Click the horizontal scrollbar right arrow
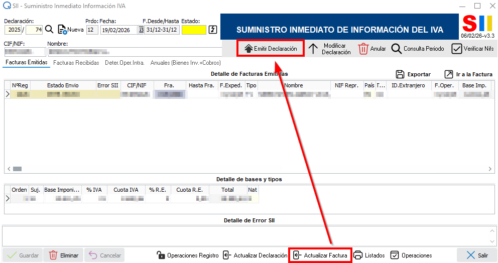Image resolution: width=498 pixels, height=263 pixels. 490,169
